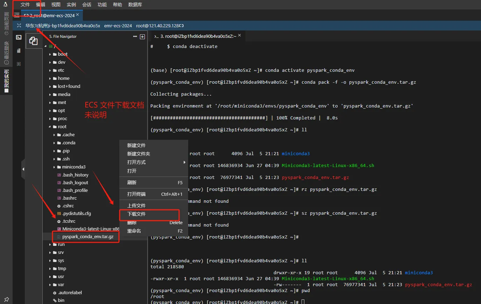Collapse the / root directory node
481x304 pixels.
tap(46, 46)
